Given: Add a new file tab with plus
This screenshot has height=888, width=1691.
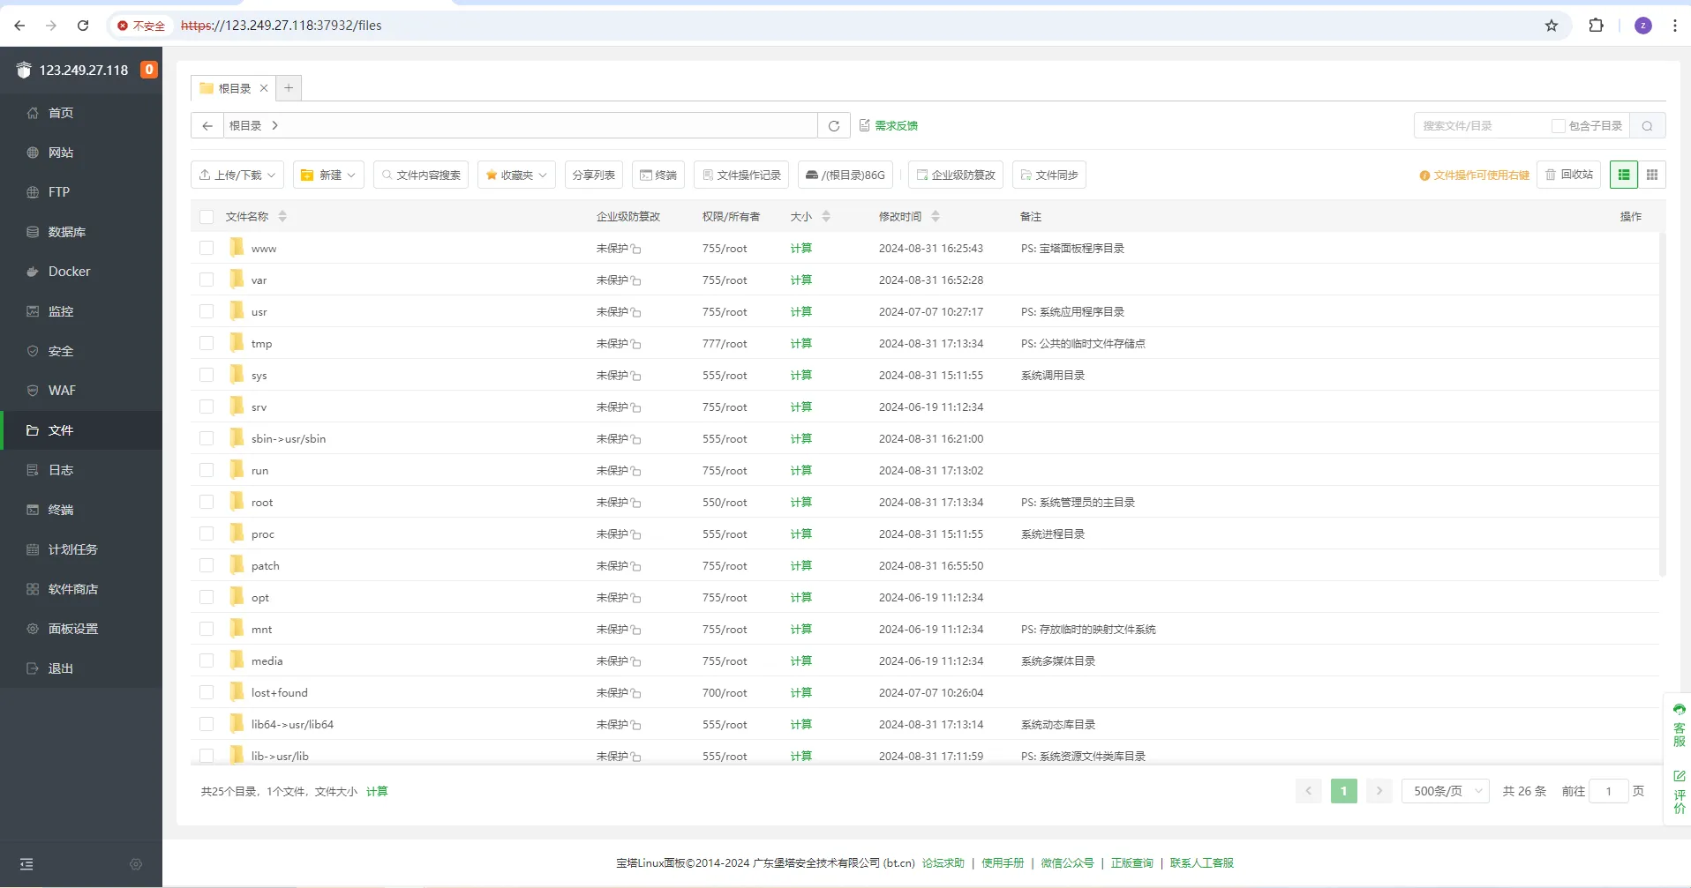Looking at the screenshot, I should tap(289, 88).
